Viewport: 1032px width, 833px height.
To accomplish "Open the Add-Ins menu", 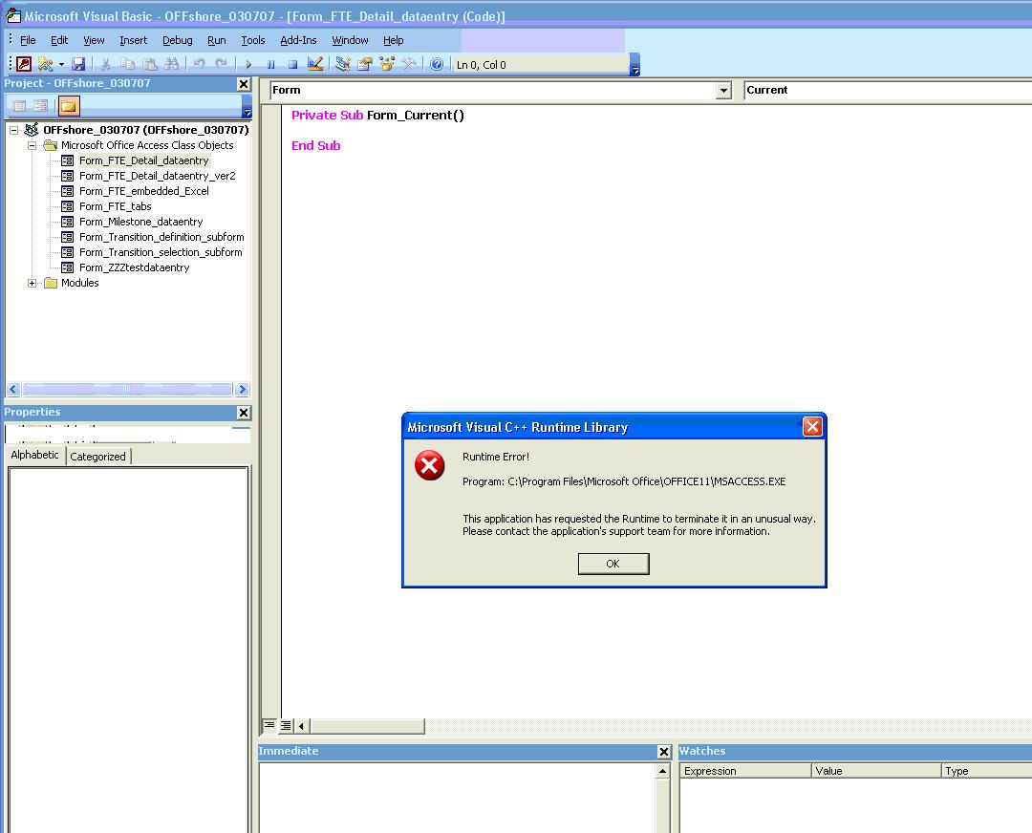I will click(x=298, y=40).
